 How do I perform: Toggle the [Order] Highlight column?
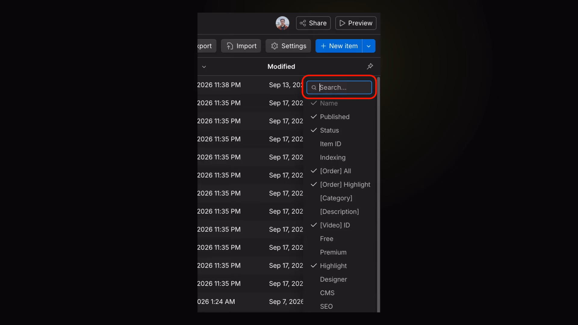[340, 184]
